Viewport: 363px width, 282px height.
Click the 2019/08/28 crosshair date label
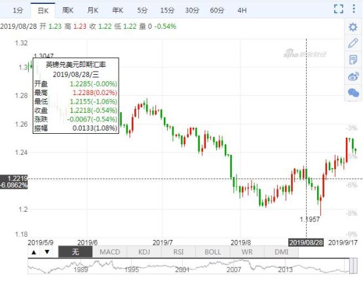(x=306, y=243)
